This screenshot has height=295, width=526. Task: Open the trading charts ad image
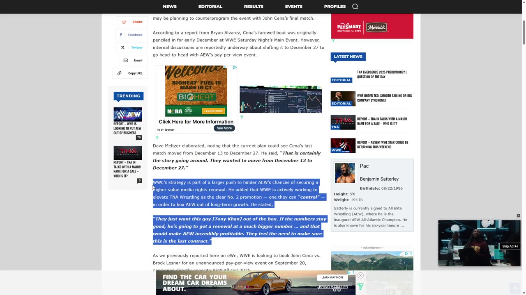[281, 100]
